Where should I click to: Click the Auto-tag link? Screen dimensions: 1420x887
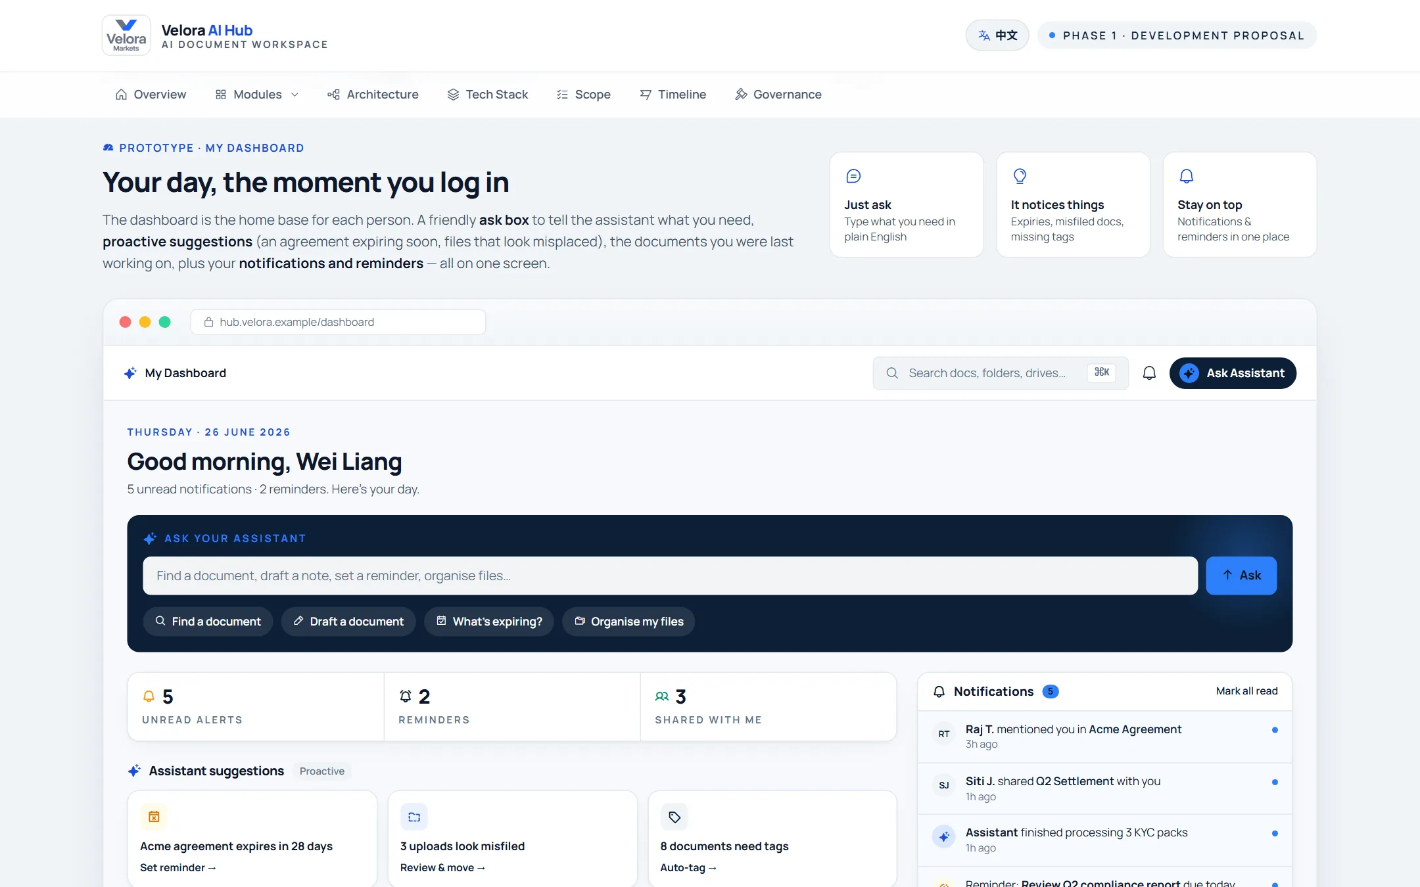[688, 868]
